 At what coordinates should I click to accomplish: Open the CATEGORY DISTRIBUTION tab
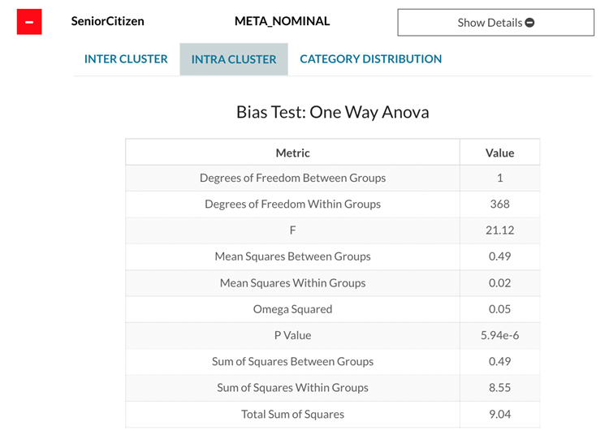click(371, 59)
